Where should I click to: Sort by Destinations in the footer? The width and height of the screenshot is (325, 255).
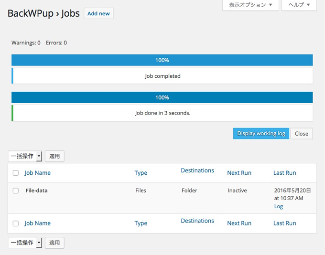pyautogui.click(x=197, y=221)
